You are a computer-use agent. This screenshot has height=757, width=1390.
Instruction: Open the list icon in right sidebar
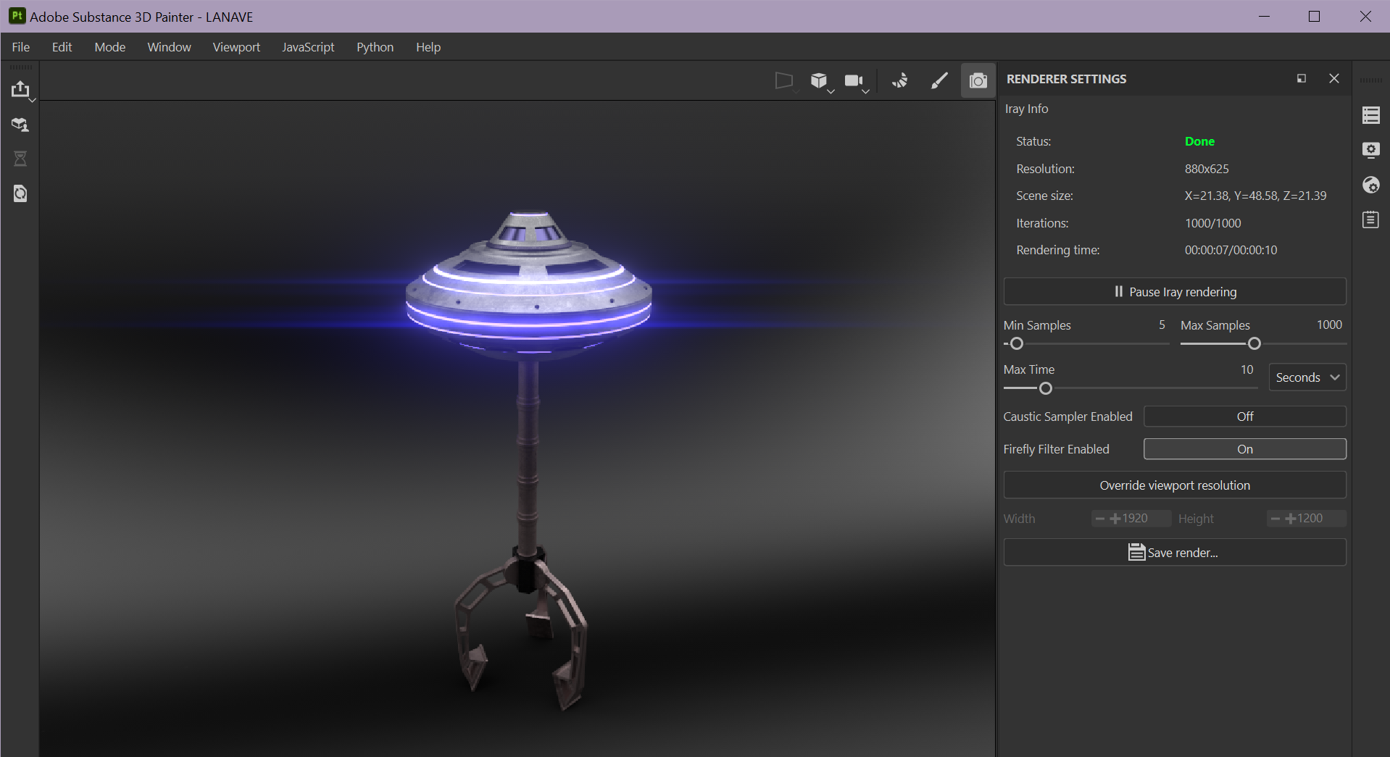tap(1371, 115)
